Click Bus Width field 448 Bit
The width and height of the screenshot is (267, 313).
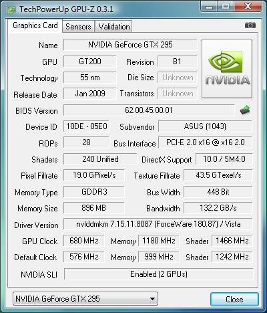[x=218, y=192]
